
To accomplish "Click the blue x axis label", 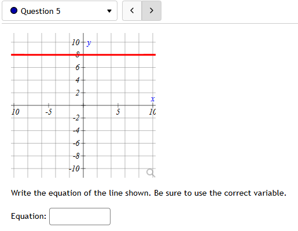I will coord(153,99).
